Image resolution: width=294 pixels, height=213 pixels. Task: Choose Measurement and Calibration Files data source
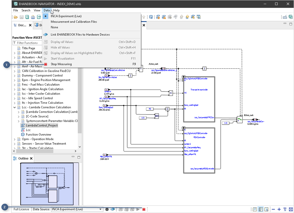tap(74, 22)
